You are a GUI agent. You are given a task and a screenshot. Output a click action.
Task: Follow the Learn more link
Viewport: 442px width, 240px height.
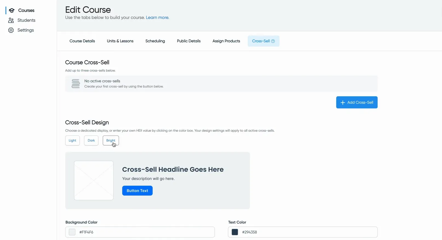158,18
